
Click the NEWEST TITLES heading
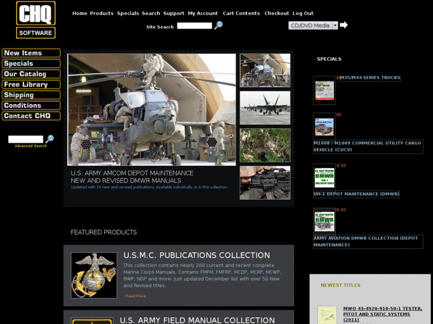341,285
